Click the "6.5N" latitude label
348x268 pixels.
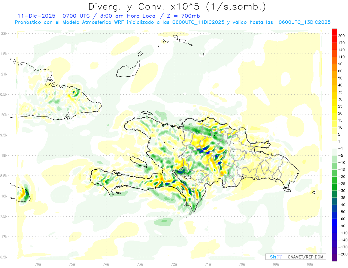click(x=4, y=257)
